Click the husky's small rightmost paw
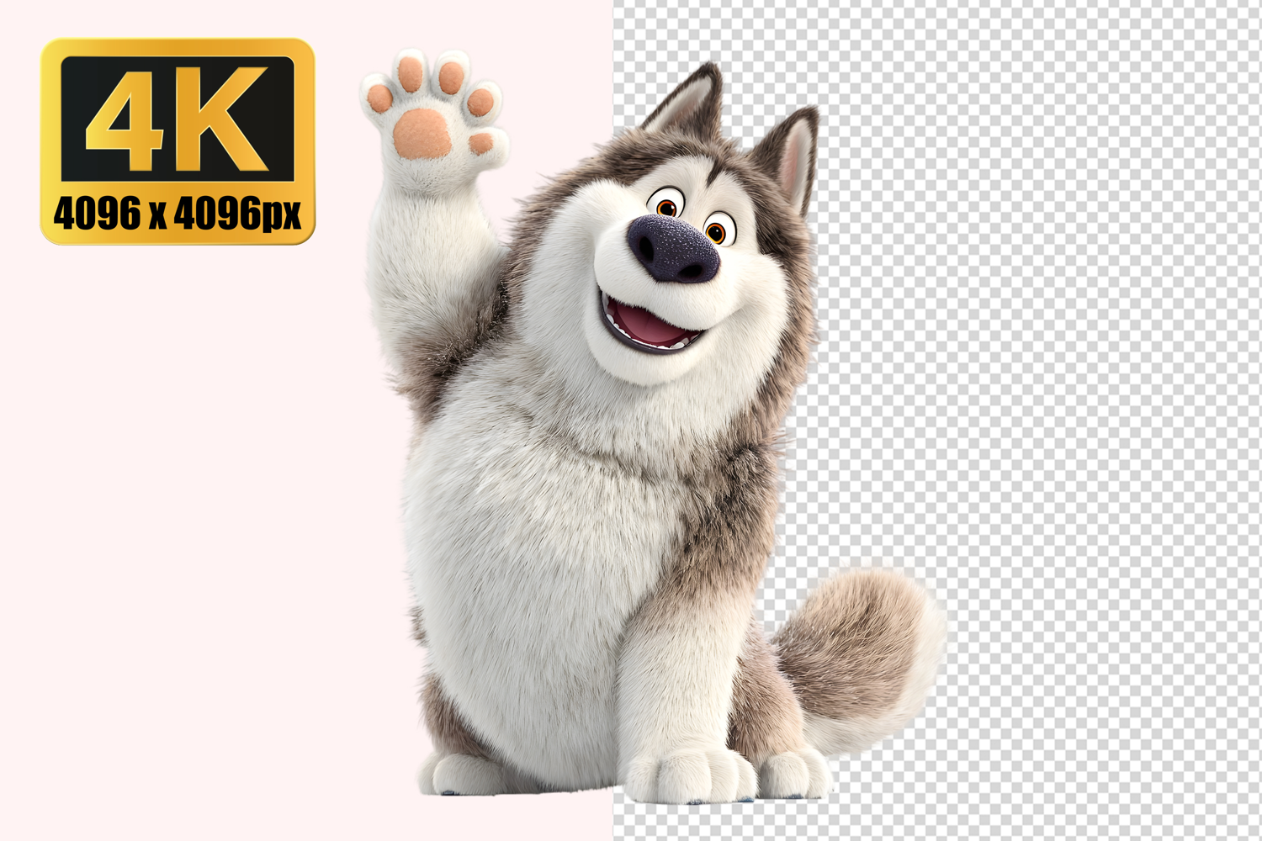This screenshot has width=1262, height=841. coord(795,774)
